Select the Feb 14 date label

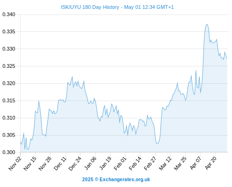point(135,163)
